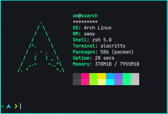Click the Terminal: alacritty line
This screenshot has width=168, height=114.
99,46
